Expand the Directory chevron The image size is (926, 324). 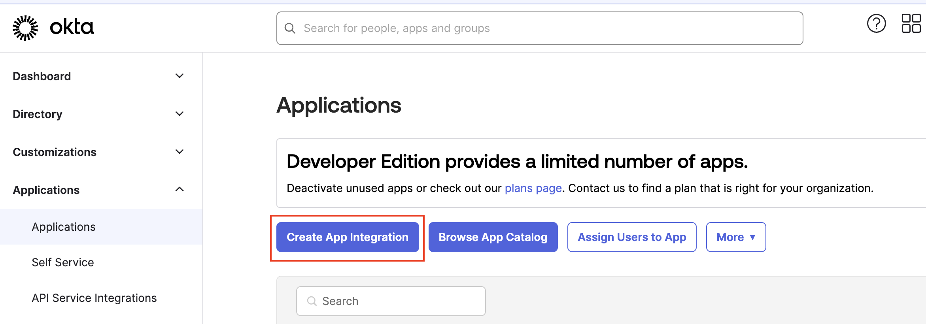click(180, 114)
